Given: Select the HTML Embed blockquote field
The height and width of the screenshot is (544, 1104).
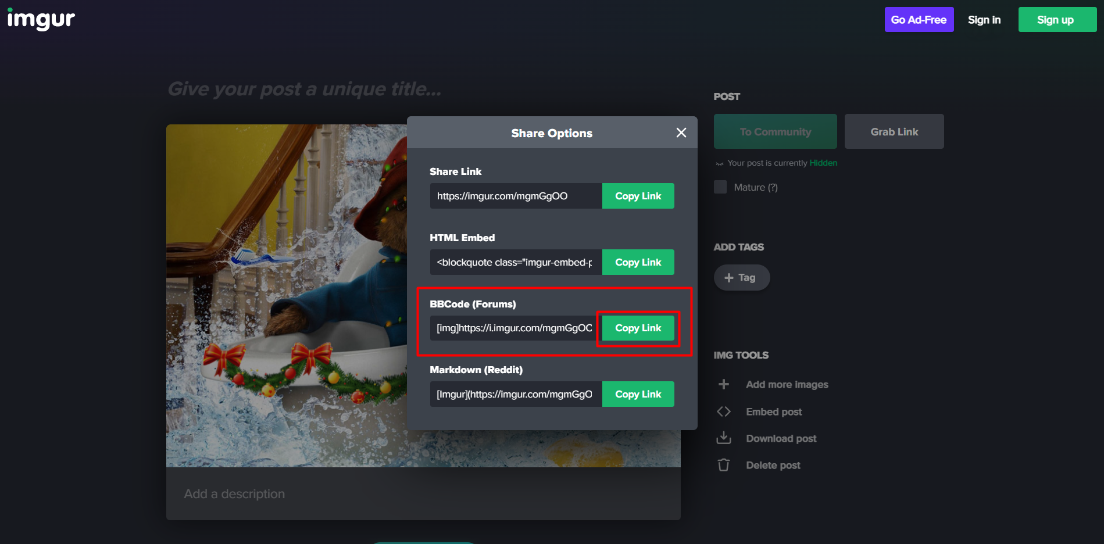Looking at the screenshot, I should (x=515, y=262).
